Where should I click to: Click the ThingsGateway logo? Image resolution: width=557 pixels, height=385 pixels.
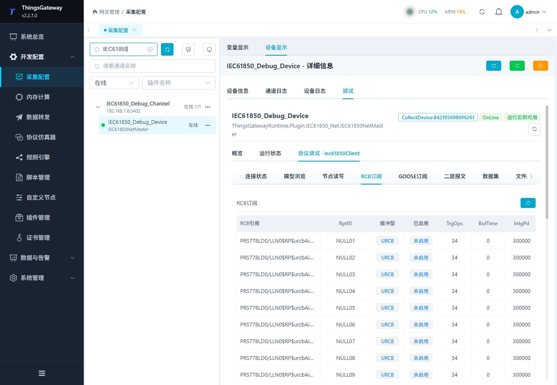pyautogui.click(x=12, y=12)
